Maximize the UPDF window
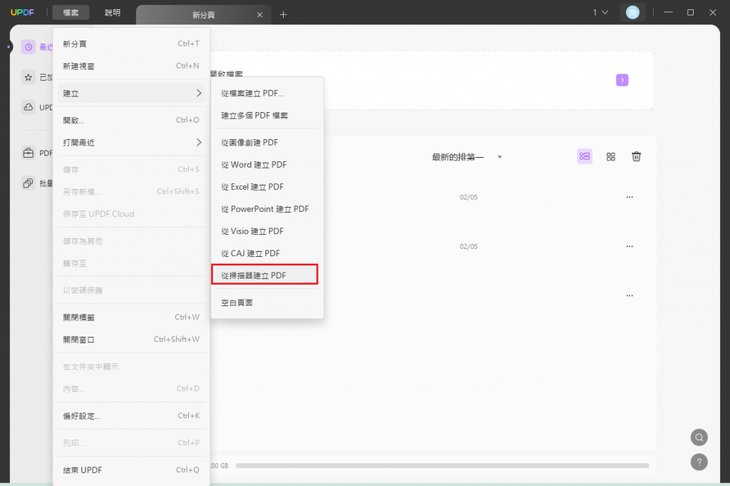 690,13
